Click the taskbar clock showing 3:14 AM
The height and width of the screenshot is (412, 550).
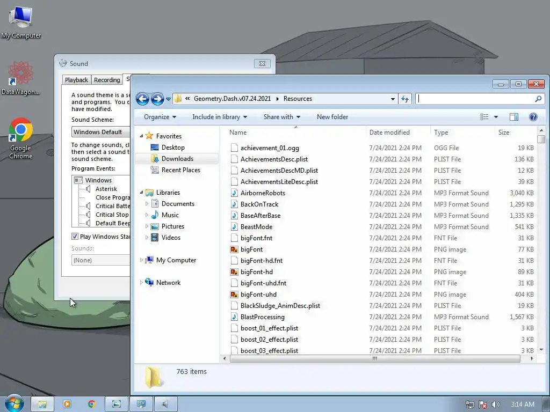(522, 404)
